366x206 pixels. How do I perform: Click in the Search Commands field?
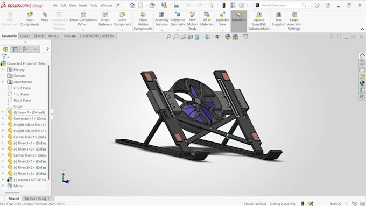281,5
